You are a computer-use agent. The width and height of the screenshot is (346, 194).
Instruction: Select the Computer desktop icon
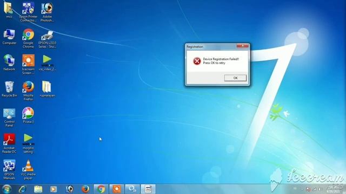point(9,37)
